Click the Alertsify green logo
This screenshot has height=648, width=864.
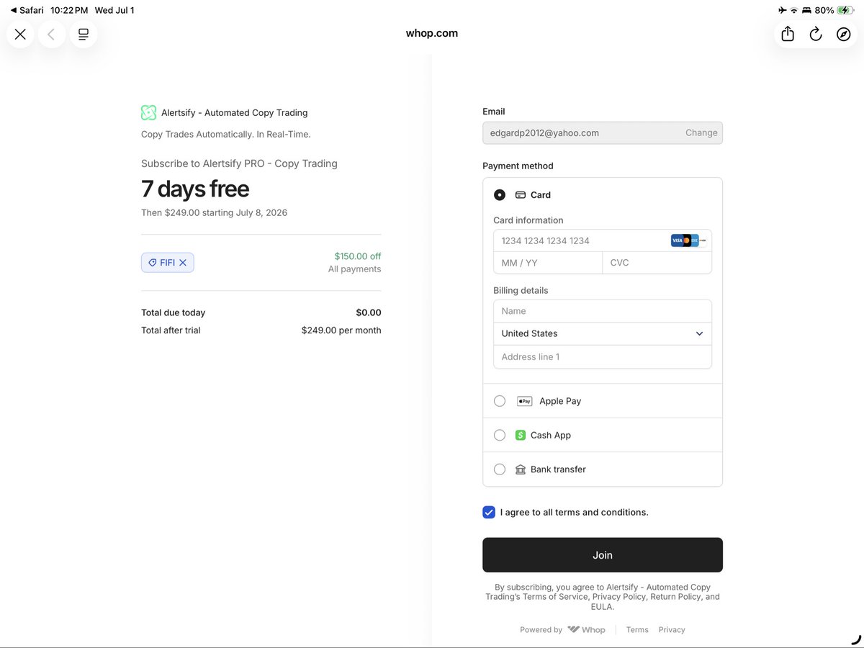point(148,112)
